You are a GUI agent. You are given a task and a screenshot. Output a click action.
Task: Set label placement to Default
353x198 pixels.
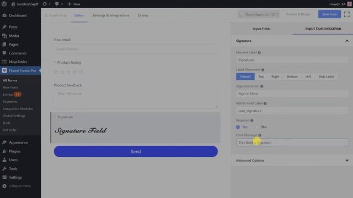point(245,76)
